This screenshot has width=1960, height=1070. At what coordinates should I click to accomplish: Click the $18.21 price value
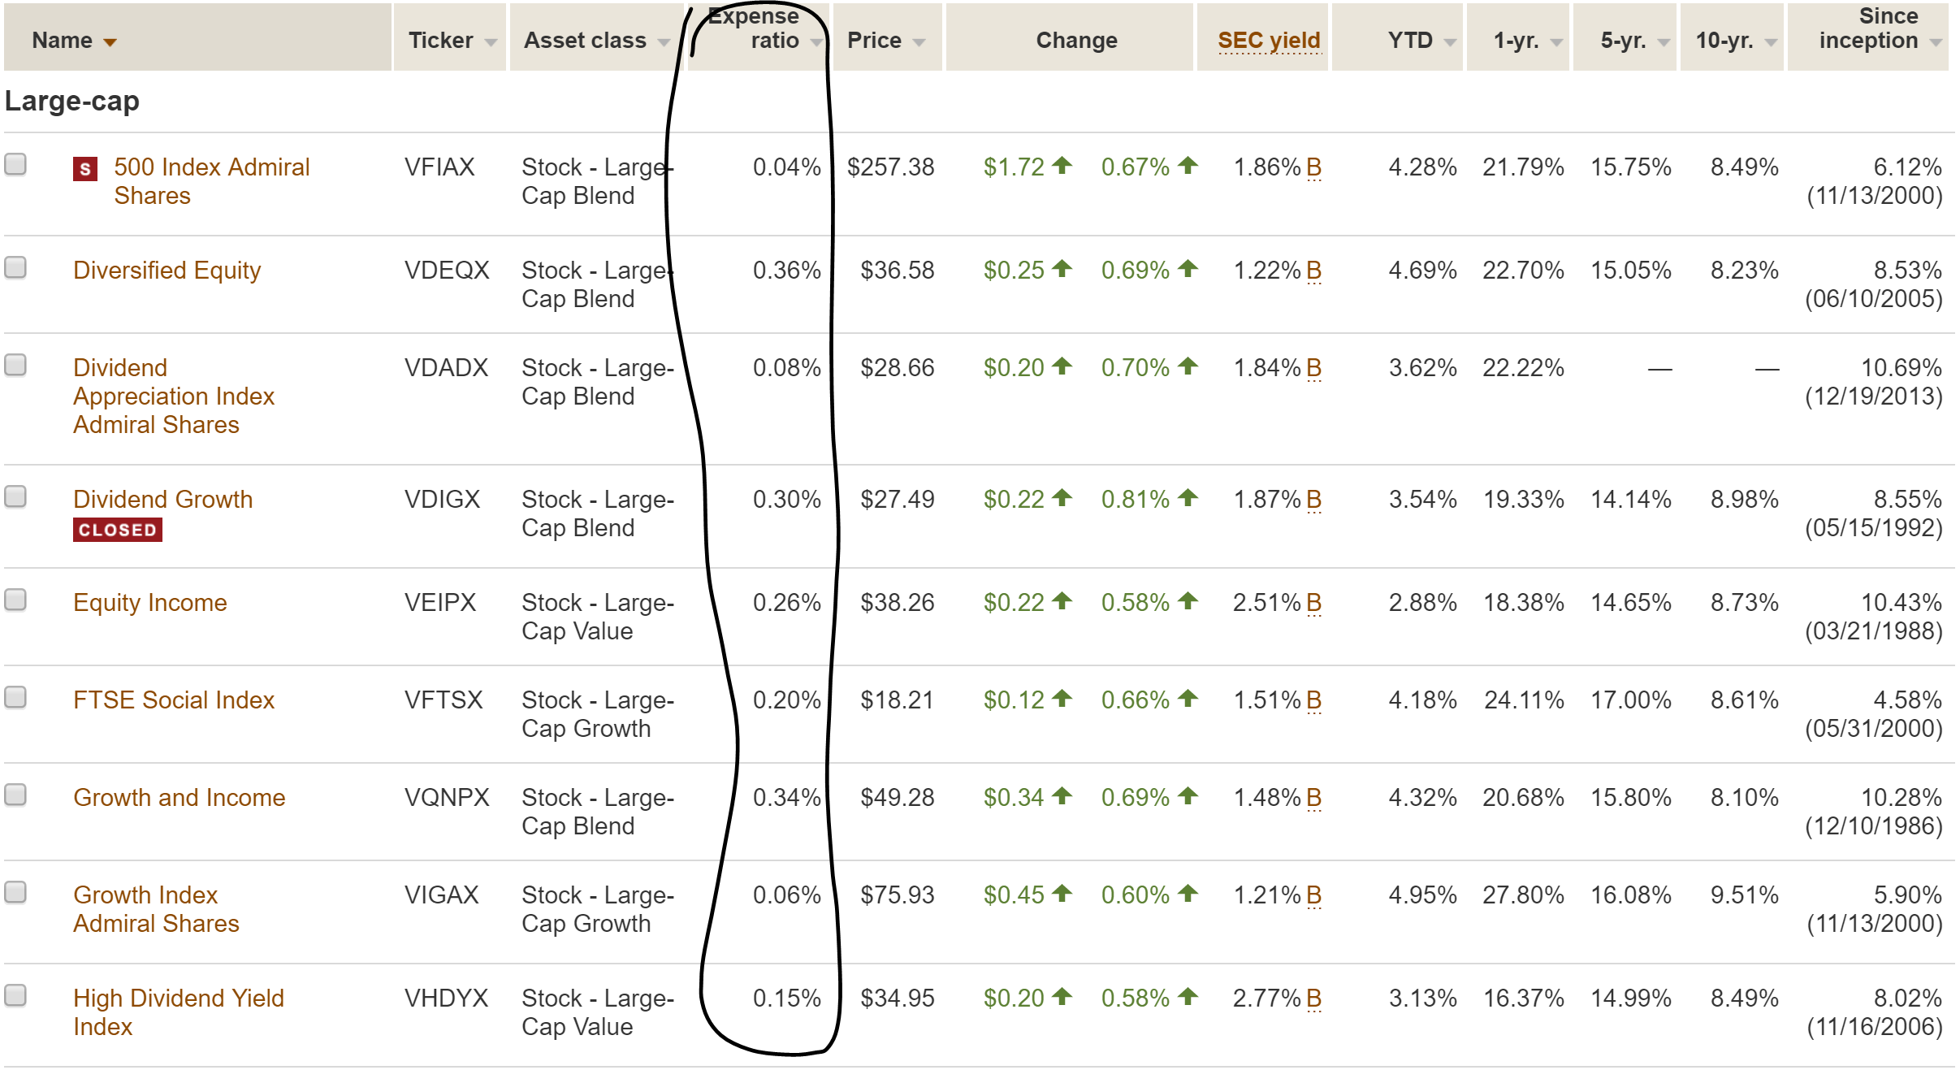tap(897, 700)
